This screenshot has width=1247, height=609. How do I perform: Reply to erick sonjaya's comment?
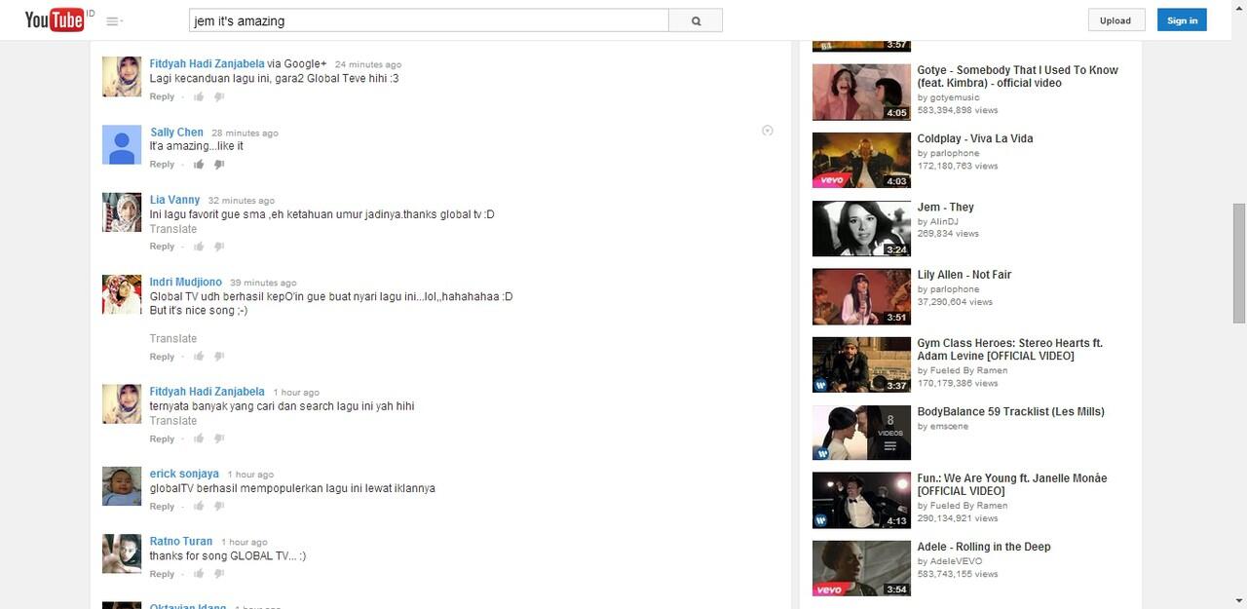click(x=162, y=507)
